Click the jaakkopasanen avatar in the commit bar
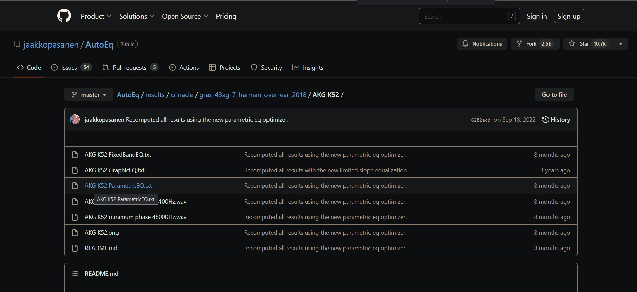 pyautogui.click(x=75, y=119)
